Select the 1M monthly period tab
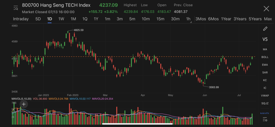275x127 pixels. click(x=73, y=19)
